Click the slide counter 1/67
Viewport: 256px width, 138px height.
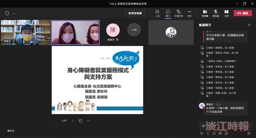pos(64,121)
